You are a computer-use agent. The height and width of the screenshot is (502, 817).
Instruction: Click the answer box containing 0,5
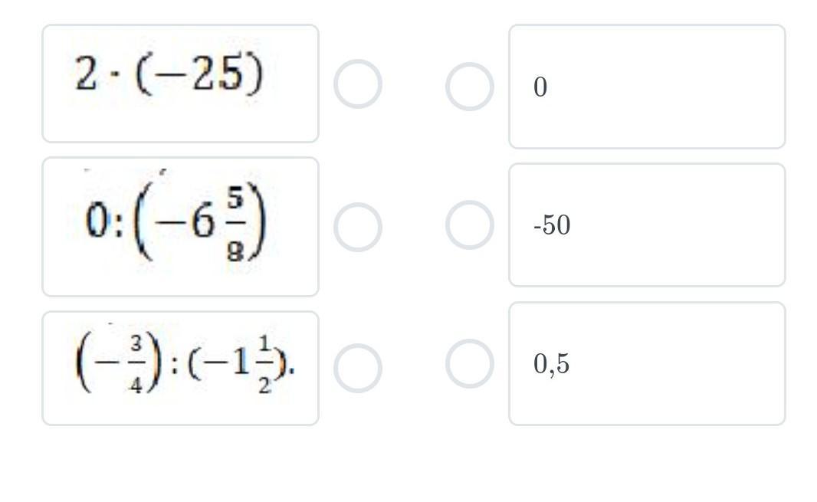tap(647, 363)
